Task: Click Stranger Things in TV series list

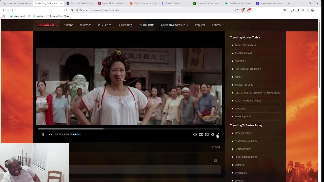Action: click(243, 133)
